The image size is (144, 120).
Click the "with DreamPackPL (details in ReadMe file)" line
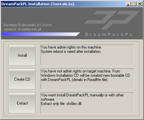tap(74, 80)
